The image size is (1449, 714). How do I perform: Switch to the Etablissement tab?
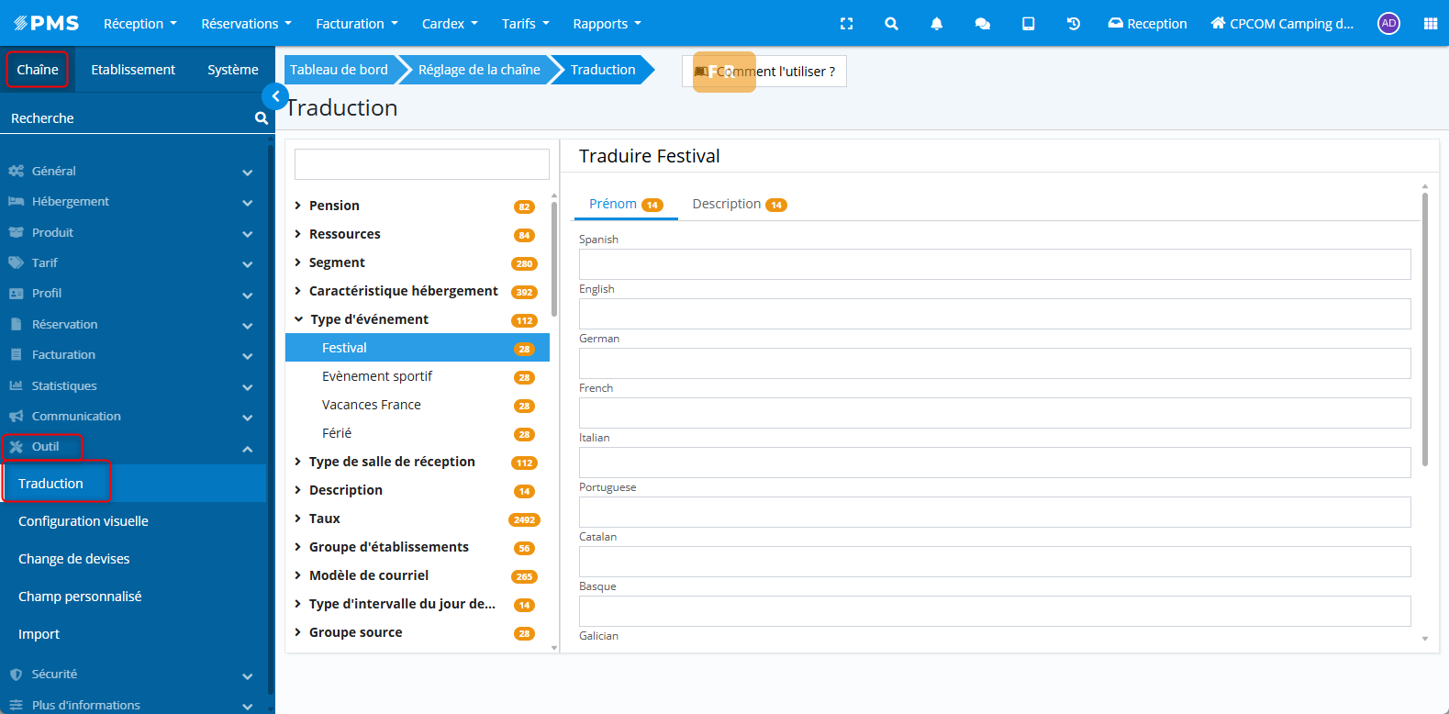pos(133,70)
